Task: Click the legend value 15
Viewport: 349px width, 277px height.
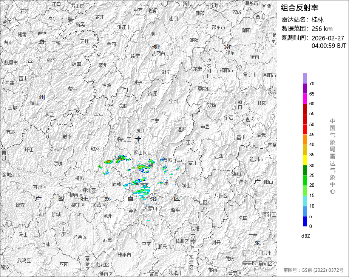Action: click(x=312, y=195)
